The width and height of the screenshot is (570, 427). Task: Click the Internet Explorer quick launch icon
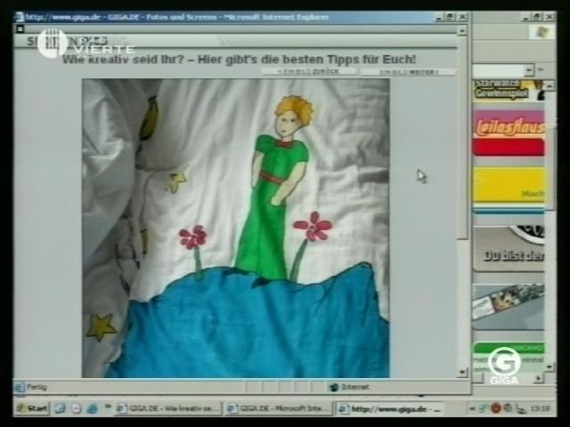click(61, 408)
